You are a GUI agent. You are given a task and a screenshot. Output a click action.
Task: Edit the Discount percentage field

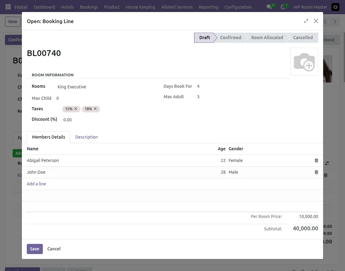click(67, 120)
